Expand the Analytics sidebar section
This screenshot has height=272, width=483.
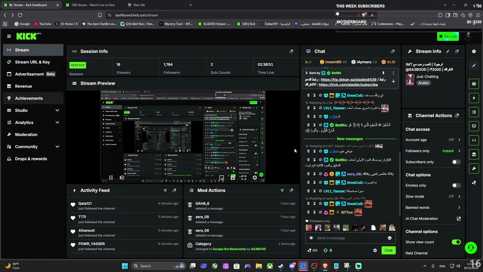[x=33, y=122]
